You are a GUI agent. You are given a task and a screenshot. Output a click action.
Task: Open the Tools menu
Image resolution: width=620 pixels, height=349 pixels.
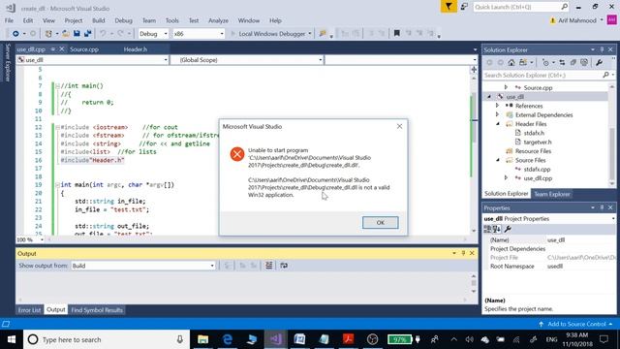(171, 20)
